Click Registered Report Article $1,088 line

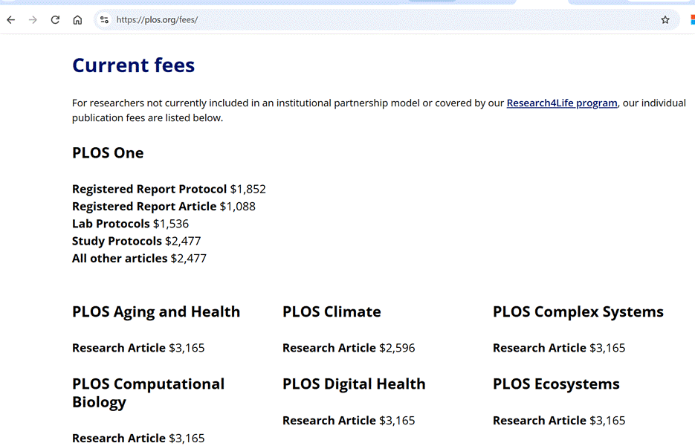[x=164, y=206]
